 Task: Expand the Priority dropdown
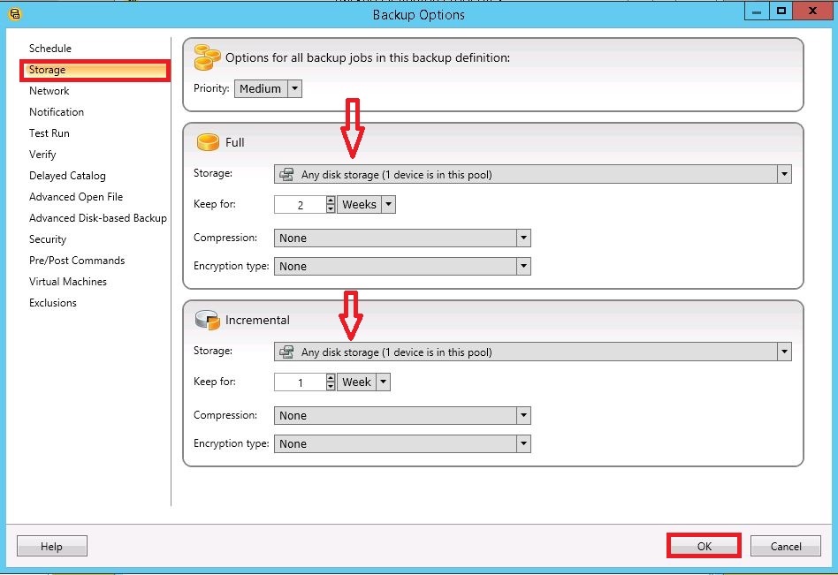tap(294, 88)
